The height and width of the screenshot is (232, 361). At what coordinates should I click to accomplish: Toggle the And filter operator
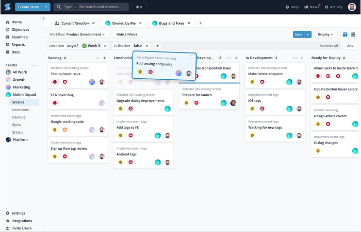[x=350, y=46]
